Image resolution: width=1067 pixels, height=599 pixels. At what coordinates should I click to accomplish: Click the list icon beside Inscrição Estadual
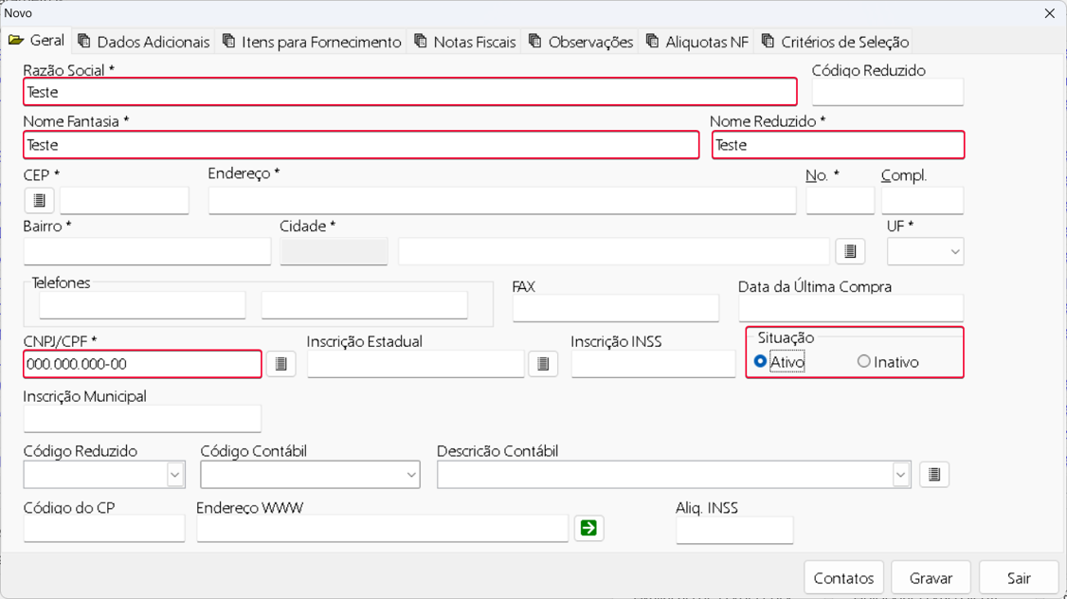tap(542, 364)
